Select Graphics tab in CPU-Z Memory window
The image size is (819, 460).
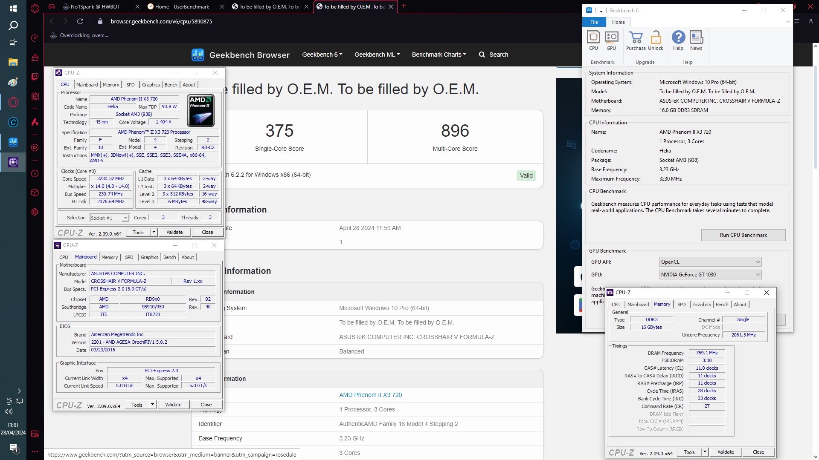(x=702, y=305)
